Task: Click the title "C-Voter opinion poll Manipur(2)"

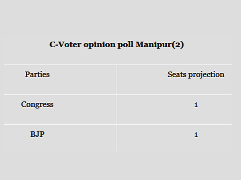Action: pyautogui.click(x=116, y=44)
